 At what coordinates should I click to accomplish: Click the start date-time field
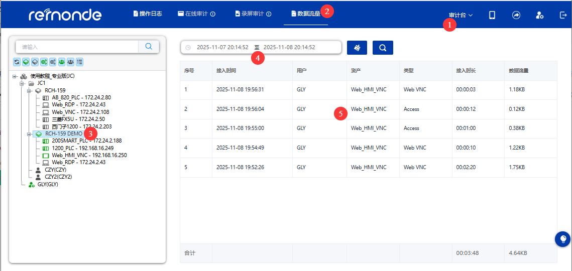coord(222,47)
